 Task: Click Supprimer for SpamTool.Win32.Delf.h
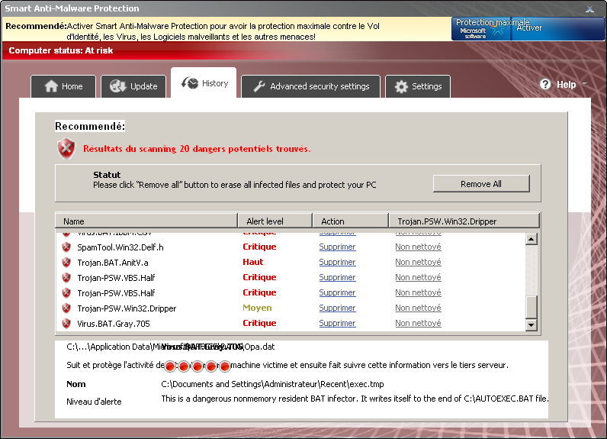coord(337,247)
